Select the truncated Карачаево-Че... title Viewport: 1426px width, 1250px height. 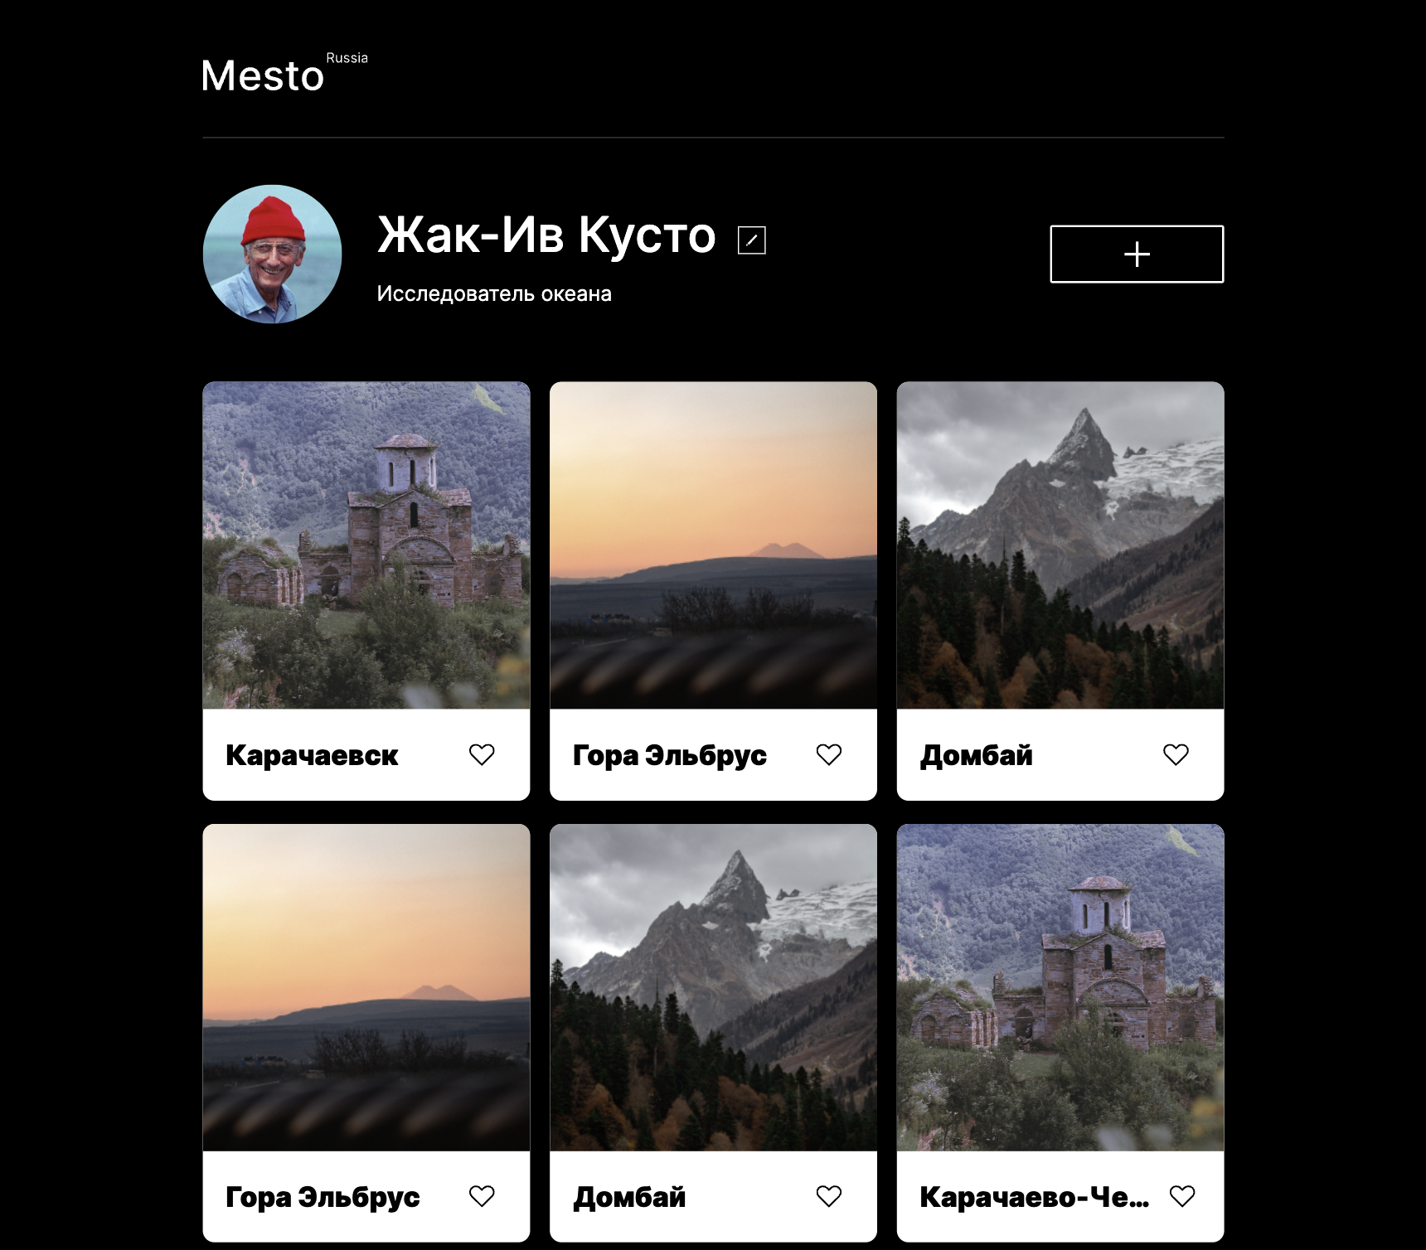(x=1034, y=1197)
